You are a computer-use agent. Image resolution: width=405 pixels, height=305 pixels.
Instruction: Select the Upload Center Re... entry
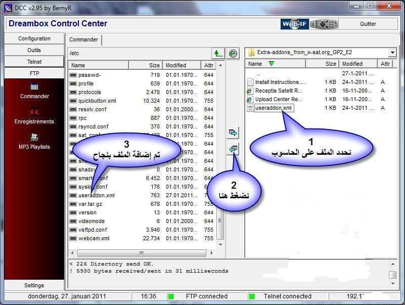[x=279, y=99]
